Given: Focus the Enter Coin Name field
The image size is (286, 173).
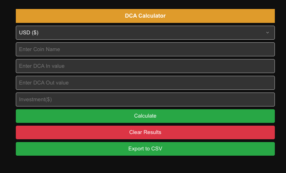Looking at the screenshot, I should tap(145, 49).
